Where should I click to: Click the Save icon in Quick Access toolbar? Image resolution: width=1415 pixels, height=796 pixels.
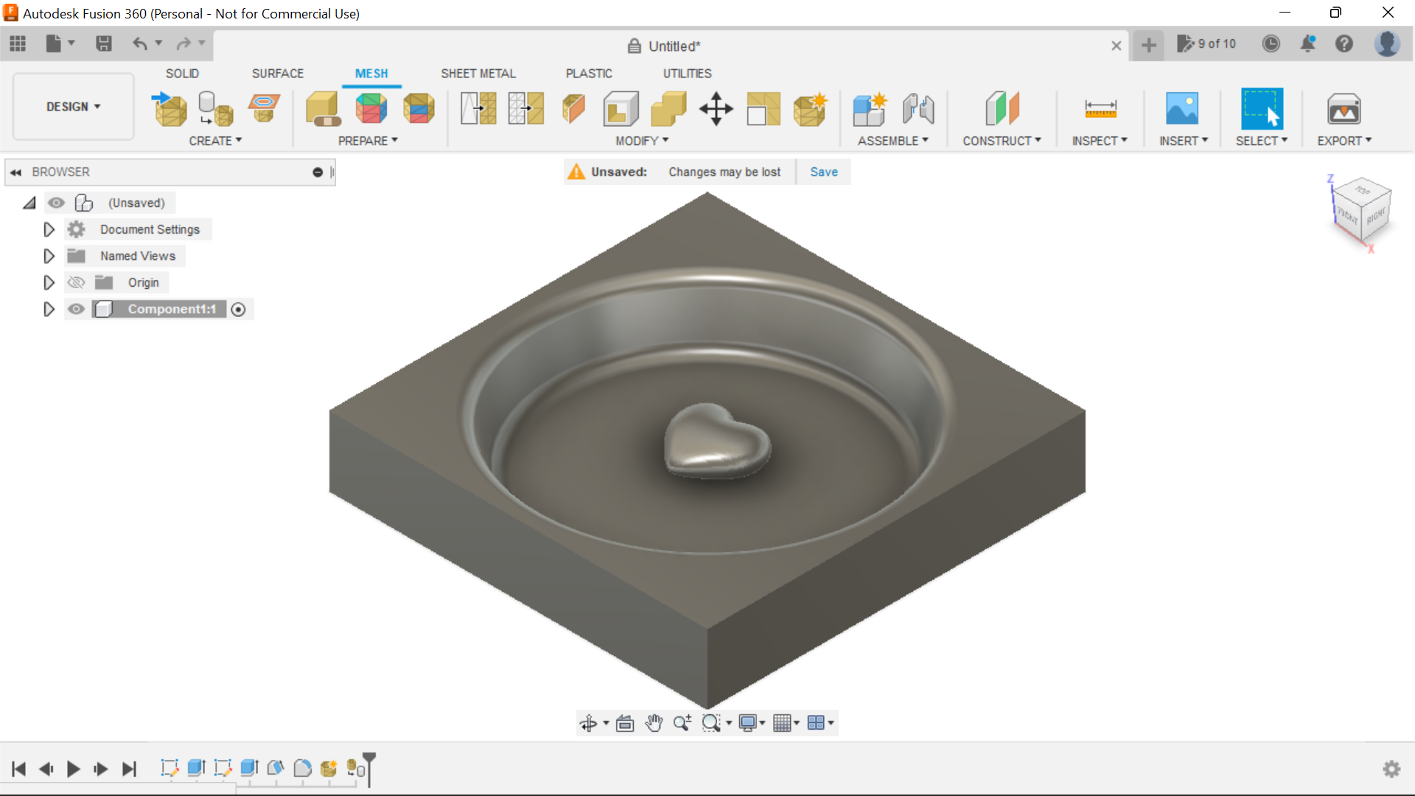point(103,44)
